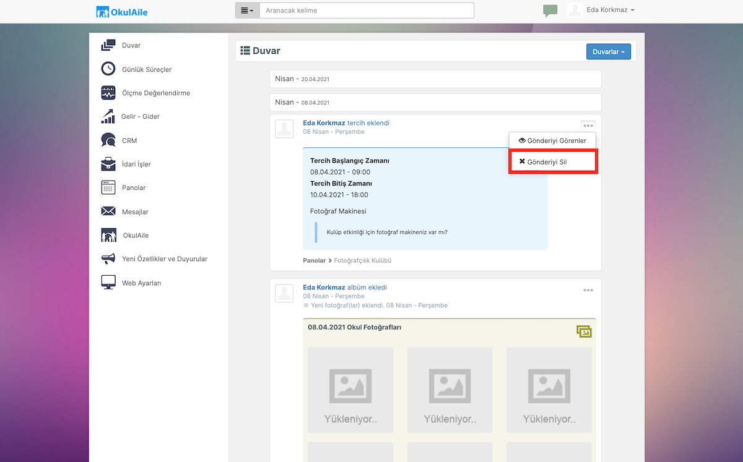Click Eda Korkmaz name on tercih post
The image size is (743, 462).
coord(324,123)
